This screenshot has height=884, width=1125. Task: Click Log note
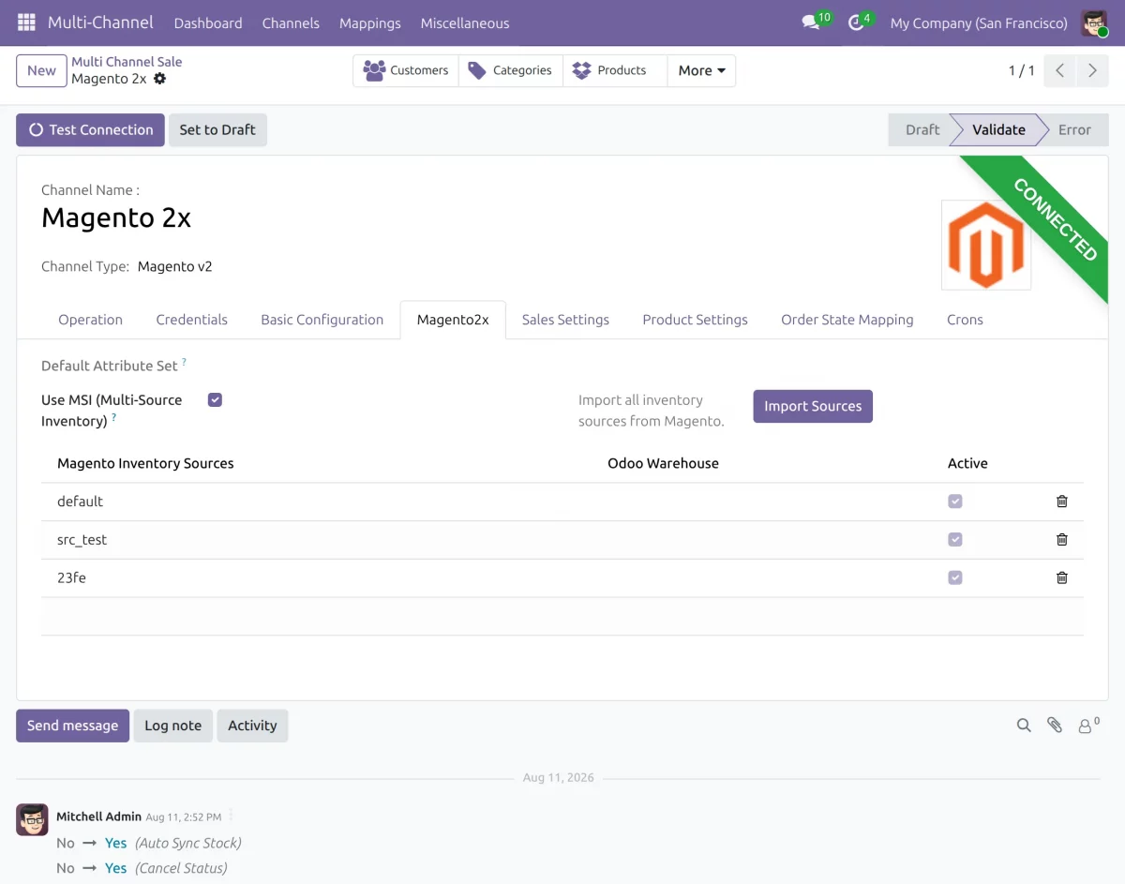(x=172, y=726)
